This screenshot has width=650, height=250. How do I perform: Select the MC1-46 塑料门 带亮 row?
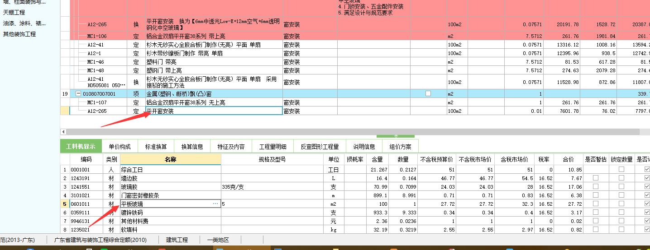pos(355,62)
